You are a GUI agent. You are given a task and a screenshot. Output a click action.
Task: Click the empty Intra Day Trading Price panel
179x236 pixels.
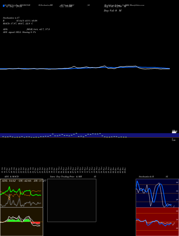point(72,200)
